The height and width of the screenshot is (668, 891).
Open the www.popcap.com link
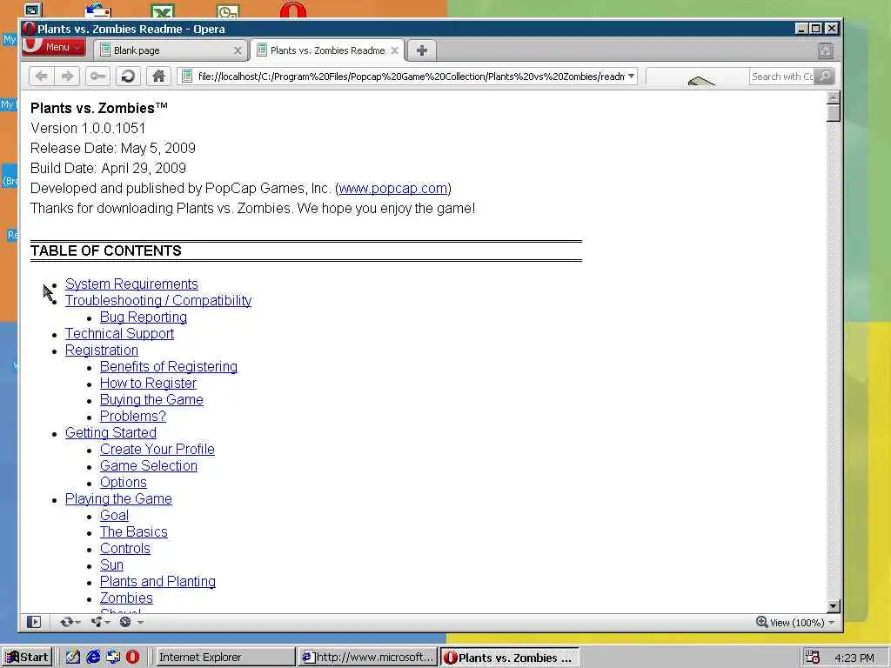(x=393, y=188)
